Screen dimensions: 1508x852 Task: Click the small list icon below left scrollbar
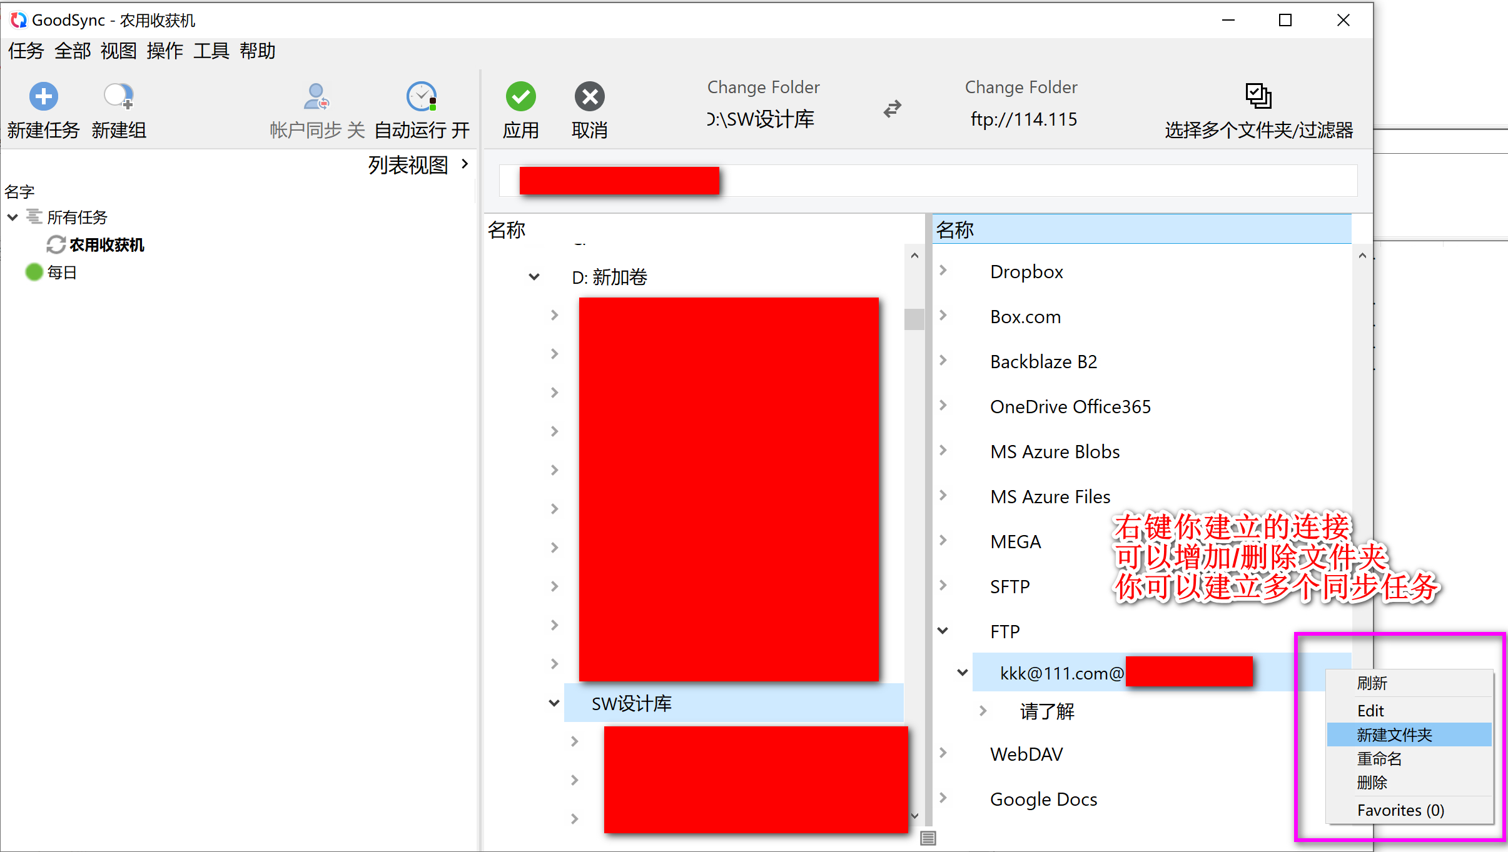[x=928, y=838]
